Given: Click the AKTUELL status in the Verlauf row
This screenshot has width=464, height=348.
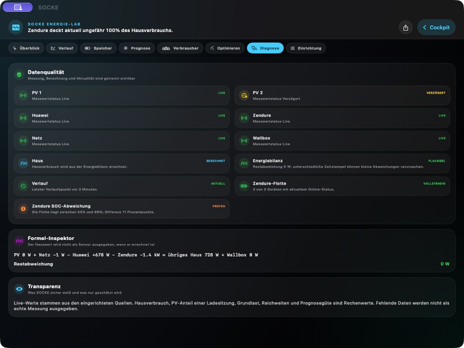Looking at the screenshot, I should pyautogui.click(x=218, y=184).
